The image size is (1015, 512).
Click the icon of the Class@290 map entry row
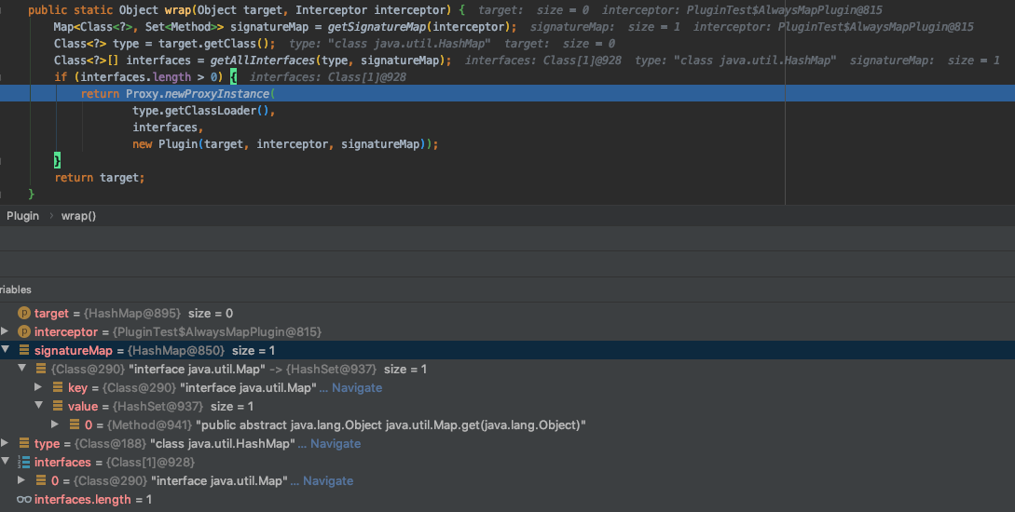[x=41, y=369]
